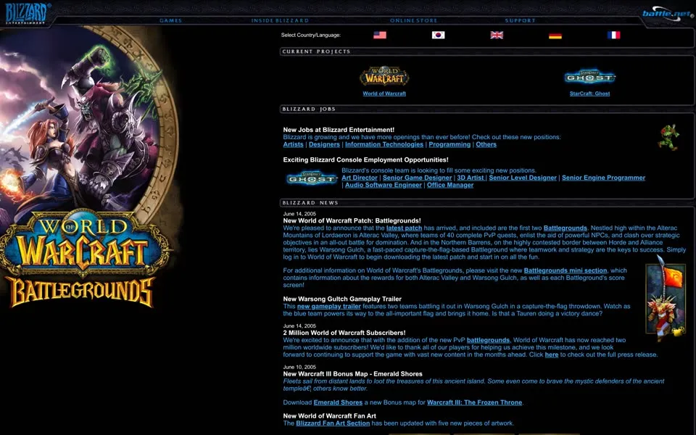
Task: Click the World of Warcraft project logo
Action: click(384, 76)
